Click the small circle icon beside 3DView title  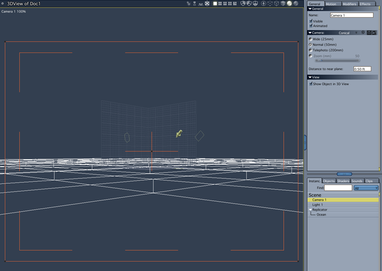(3, 3)
